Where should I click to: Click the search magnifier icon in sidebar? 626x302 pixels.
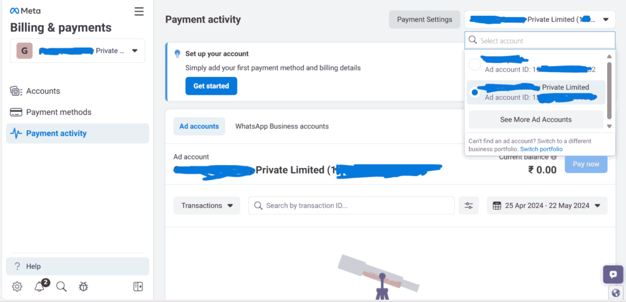[61, 286]
